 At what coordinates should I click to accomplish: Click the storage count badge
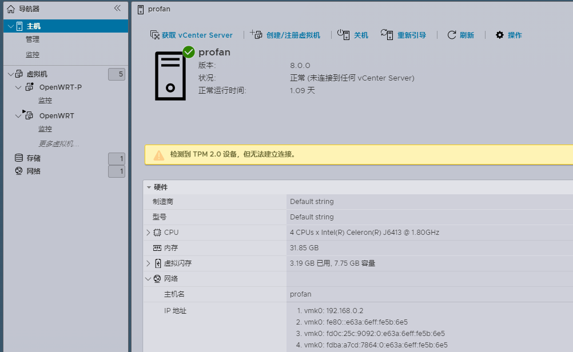click(117, 158)
